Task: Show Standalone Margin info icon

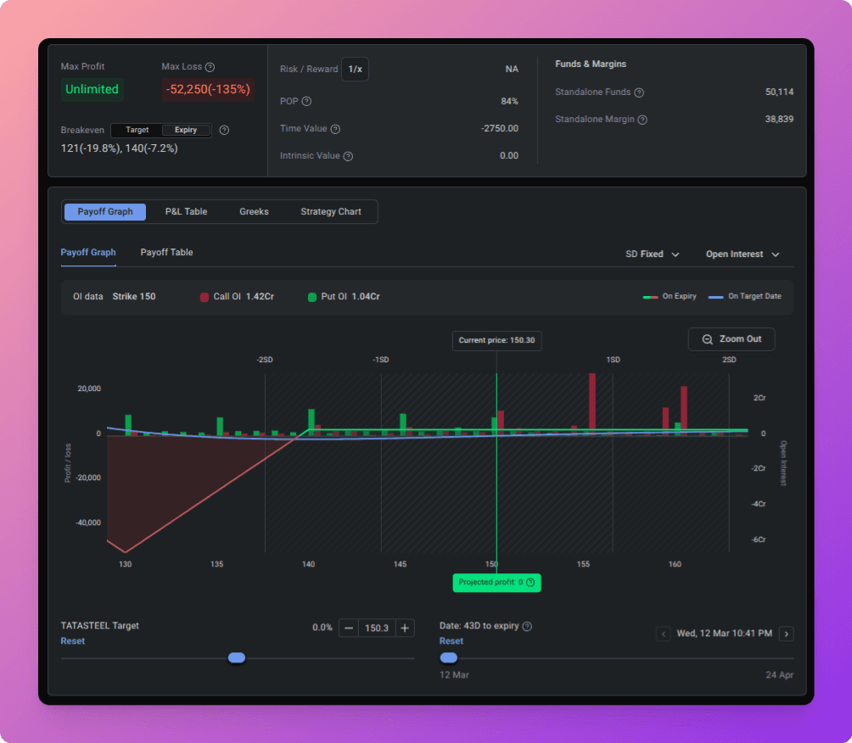Action: [x=642, y=120]
